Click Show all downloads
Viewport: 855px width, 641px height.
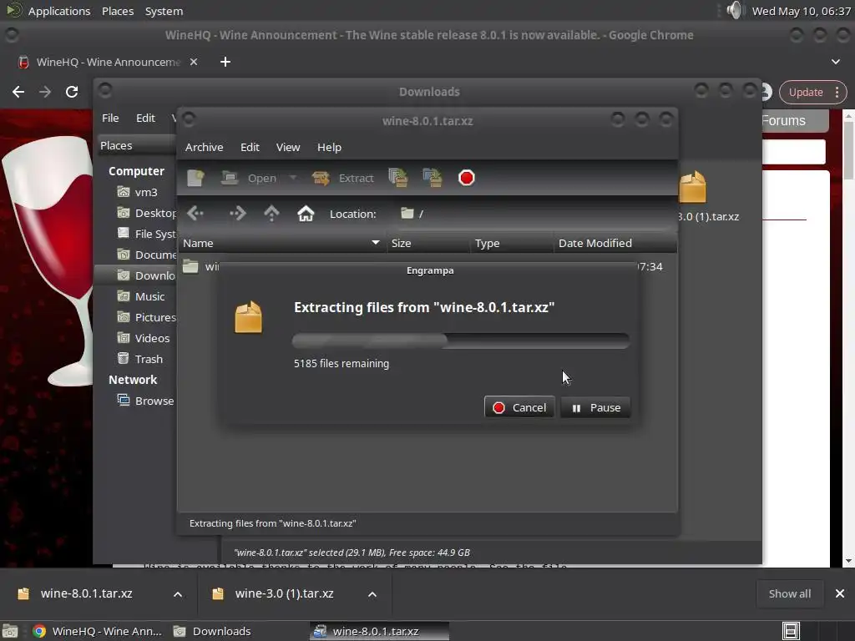click(790, 593)
